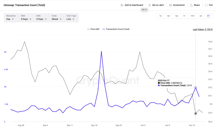The image size is (216, 128).
Task: Click the Last Value 2.153 K link
Action: (203, 30)
